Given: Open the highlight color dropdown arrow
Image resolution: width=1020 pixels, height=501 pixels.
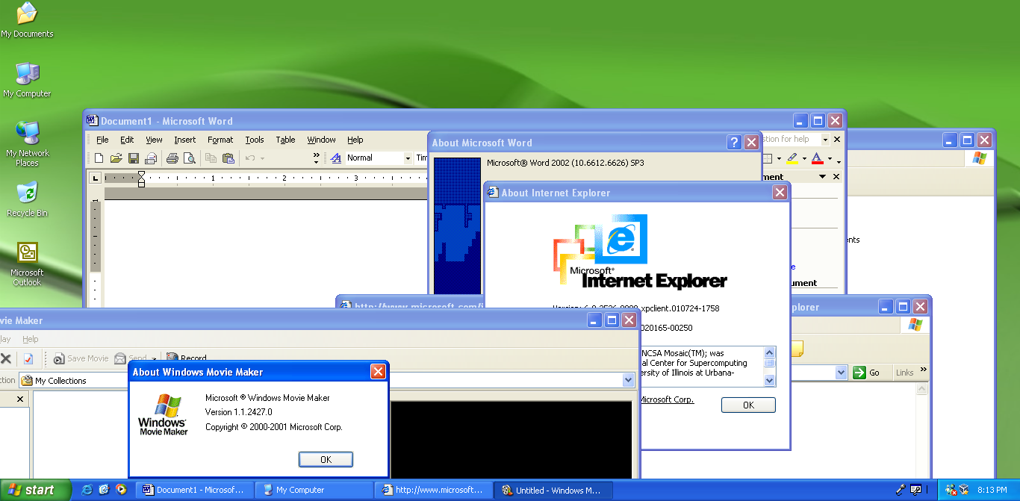Looking at the screenshot, I should coord(804,159).
